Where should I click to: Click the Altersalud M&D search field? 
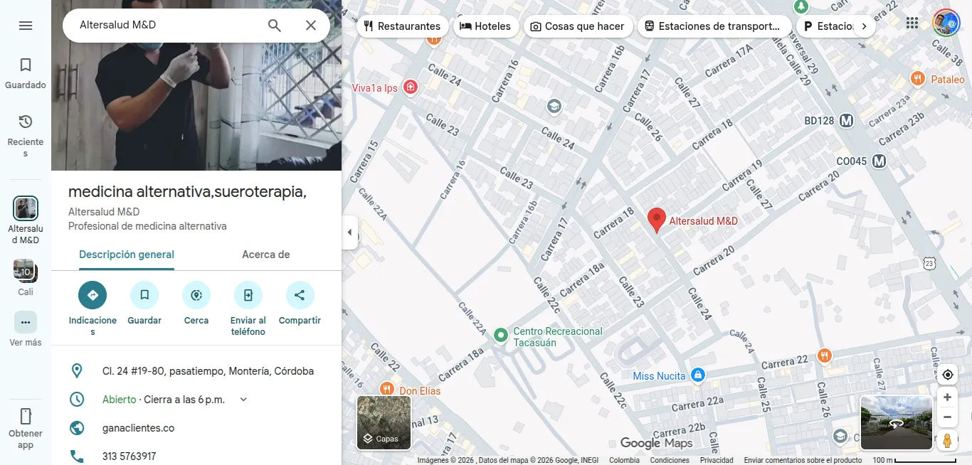[x=167, y=26]
